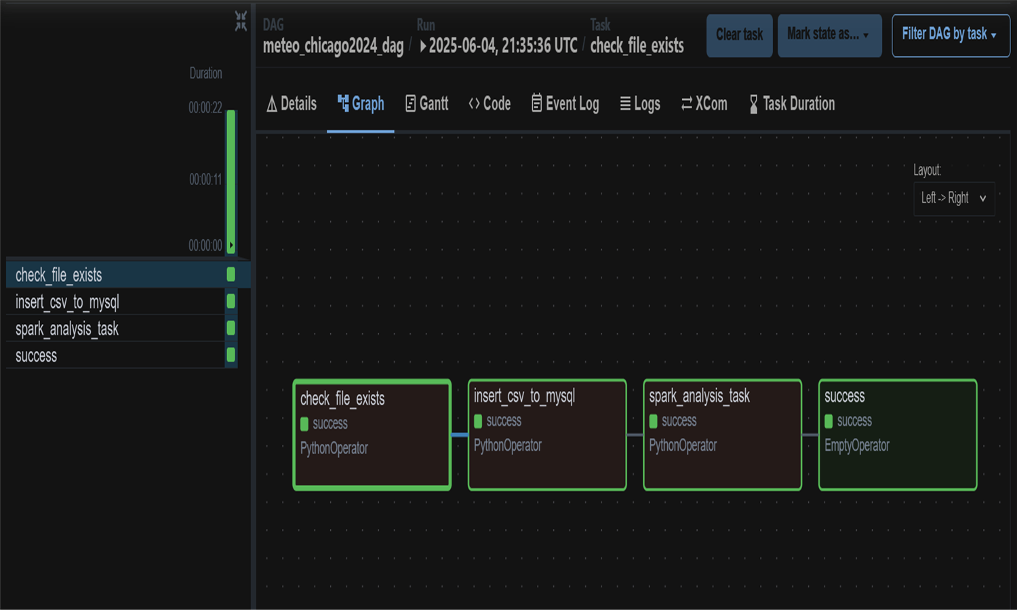
Task: Open the Details tab
Action: click(292, 104)
